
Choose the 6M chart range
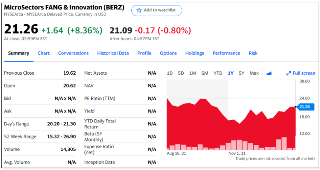tap(205, 73)
